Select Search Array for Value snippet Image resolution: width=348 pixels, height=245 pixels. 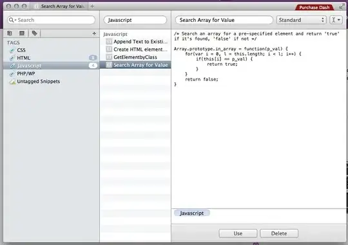pyautogui.click(x=135, y=65)
